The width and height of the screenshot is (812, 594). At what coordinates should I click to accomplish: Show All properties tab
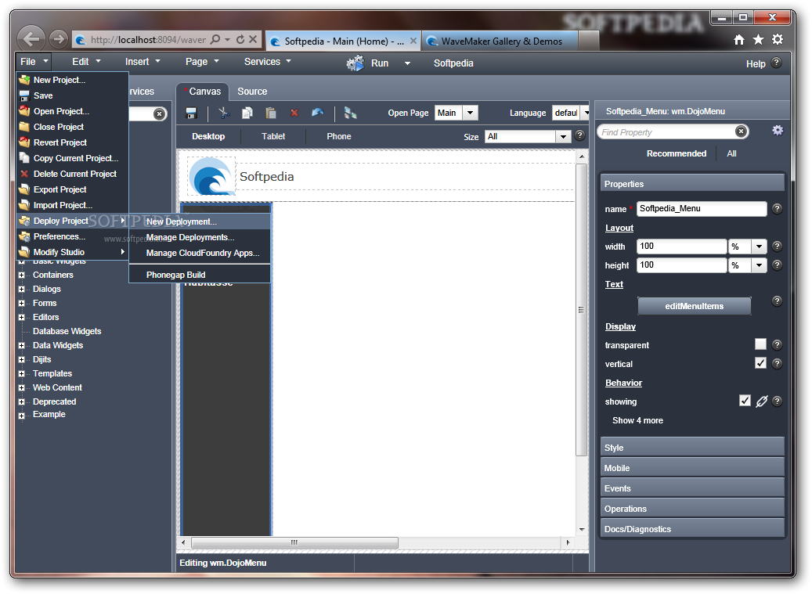[731, 153]
